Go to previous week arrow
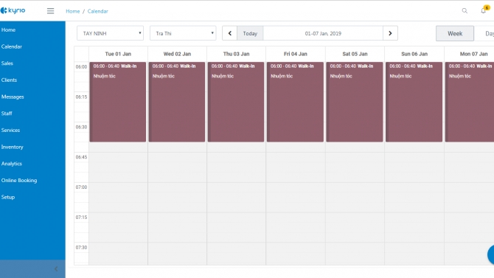The width and height of the screenshot is (494, 278). click(229, 33)
